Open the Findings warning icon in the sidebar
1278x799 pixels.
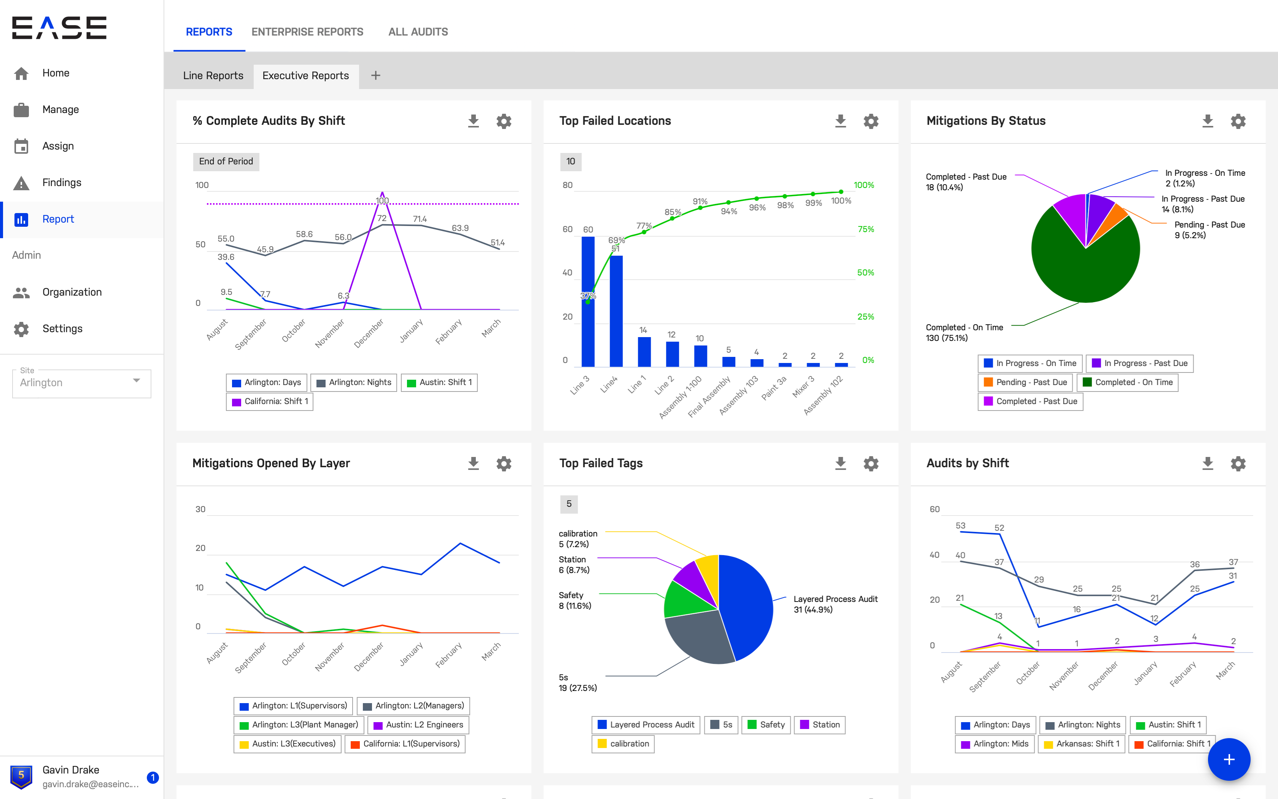click(x=21, y=183)
